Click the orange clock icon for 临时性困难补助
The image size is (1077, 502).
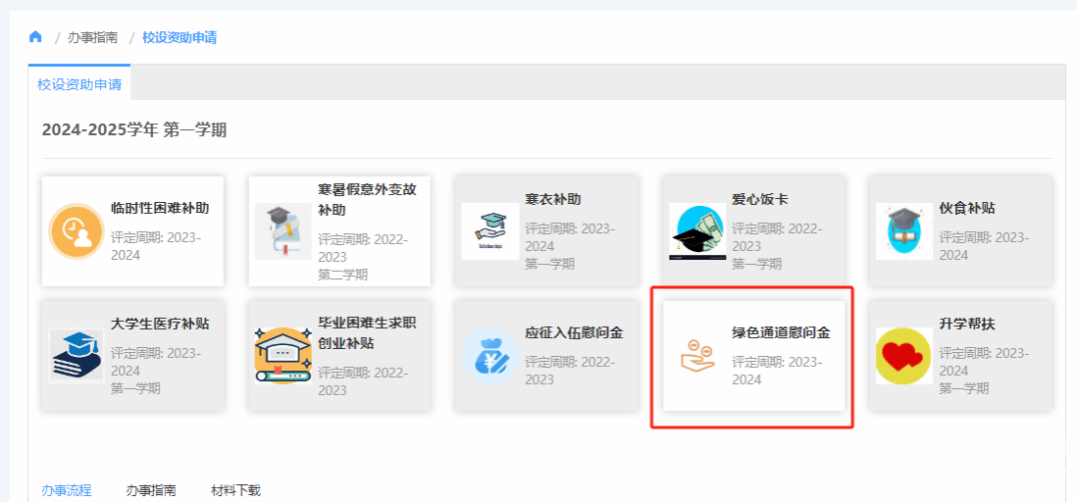[x=77, y=231]
